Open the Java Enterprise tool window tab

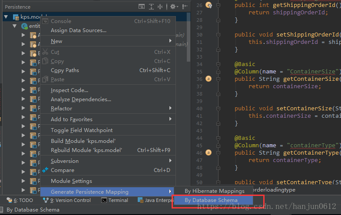pos(155,200)
